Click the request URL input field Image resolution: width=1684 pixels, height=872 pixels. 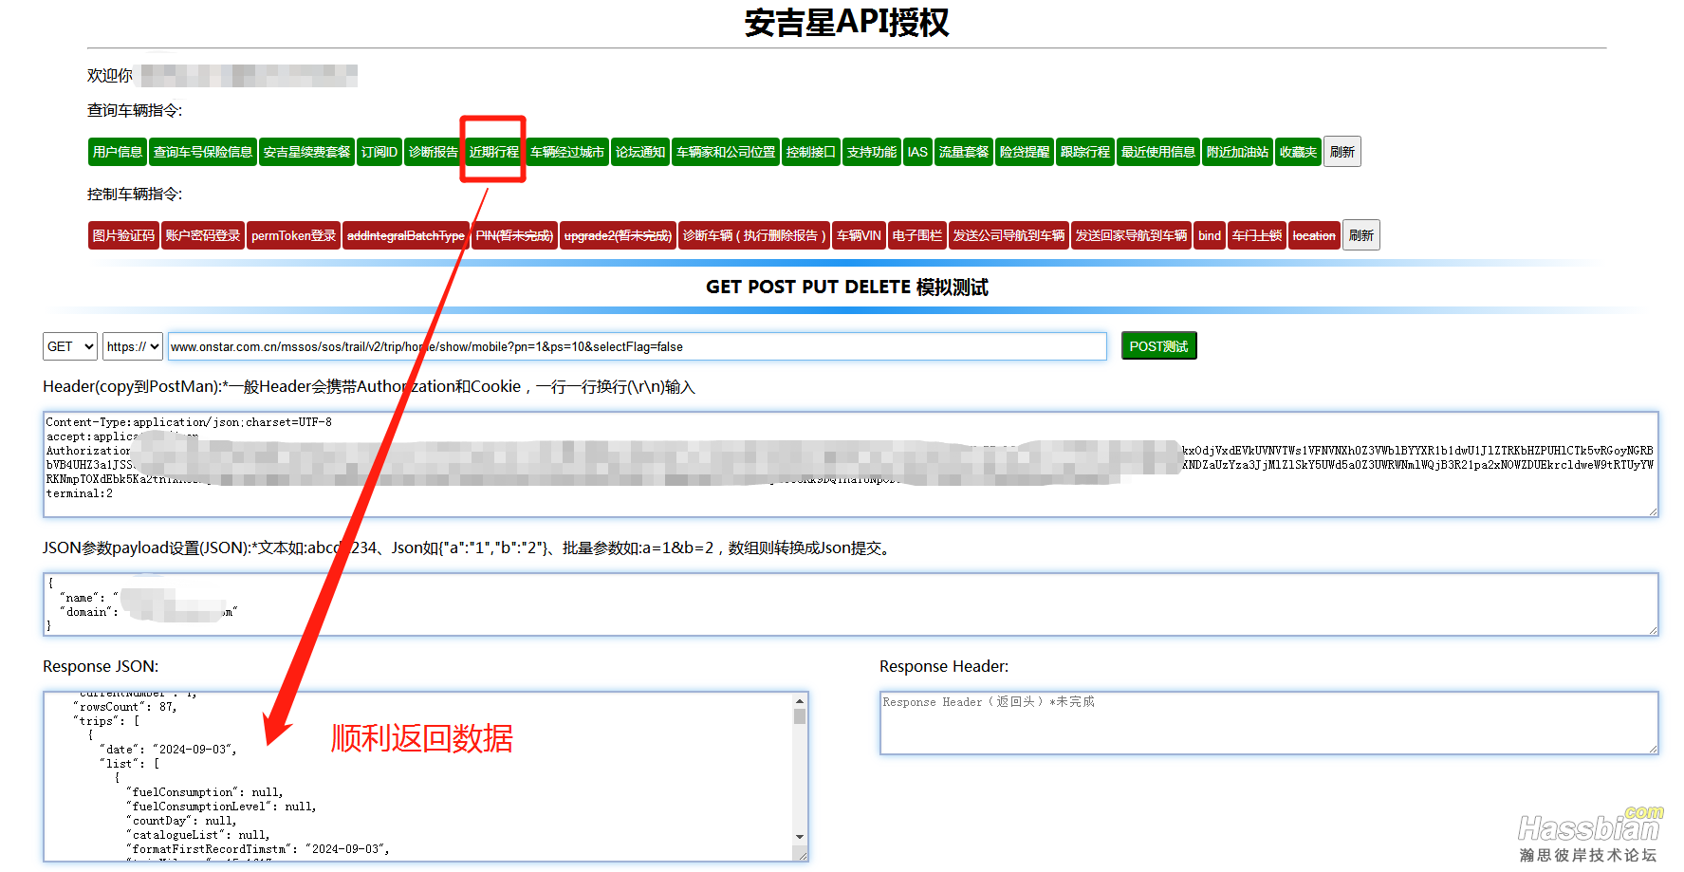[638, 346]
